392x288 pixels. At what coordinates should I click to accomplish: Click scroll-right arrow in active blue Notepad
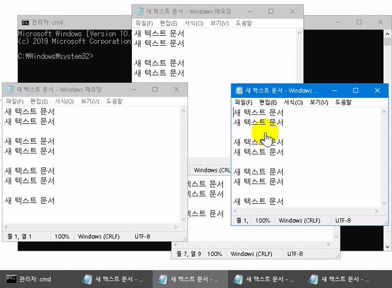[376, 211]
